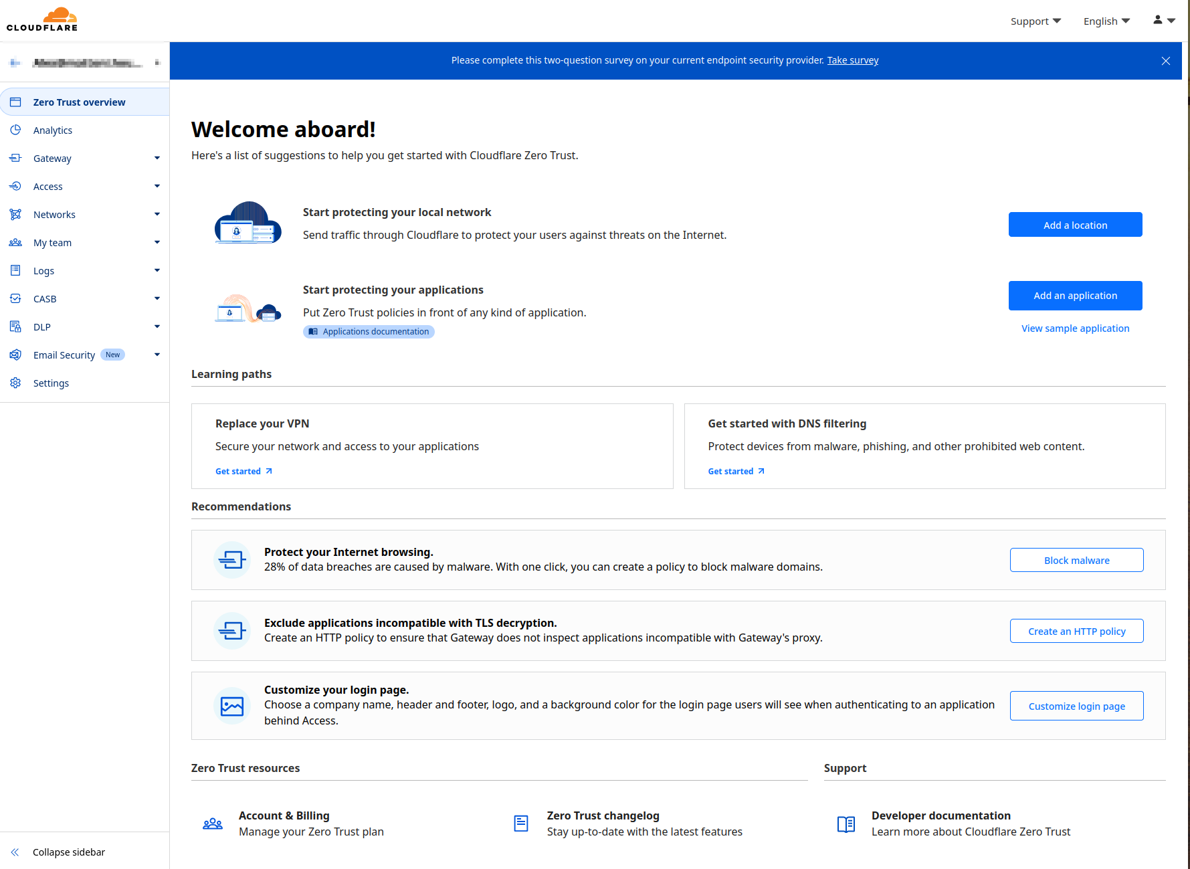
Task: Click the protect applications illustration
Action: point(247,308)
